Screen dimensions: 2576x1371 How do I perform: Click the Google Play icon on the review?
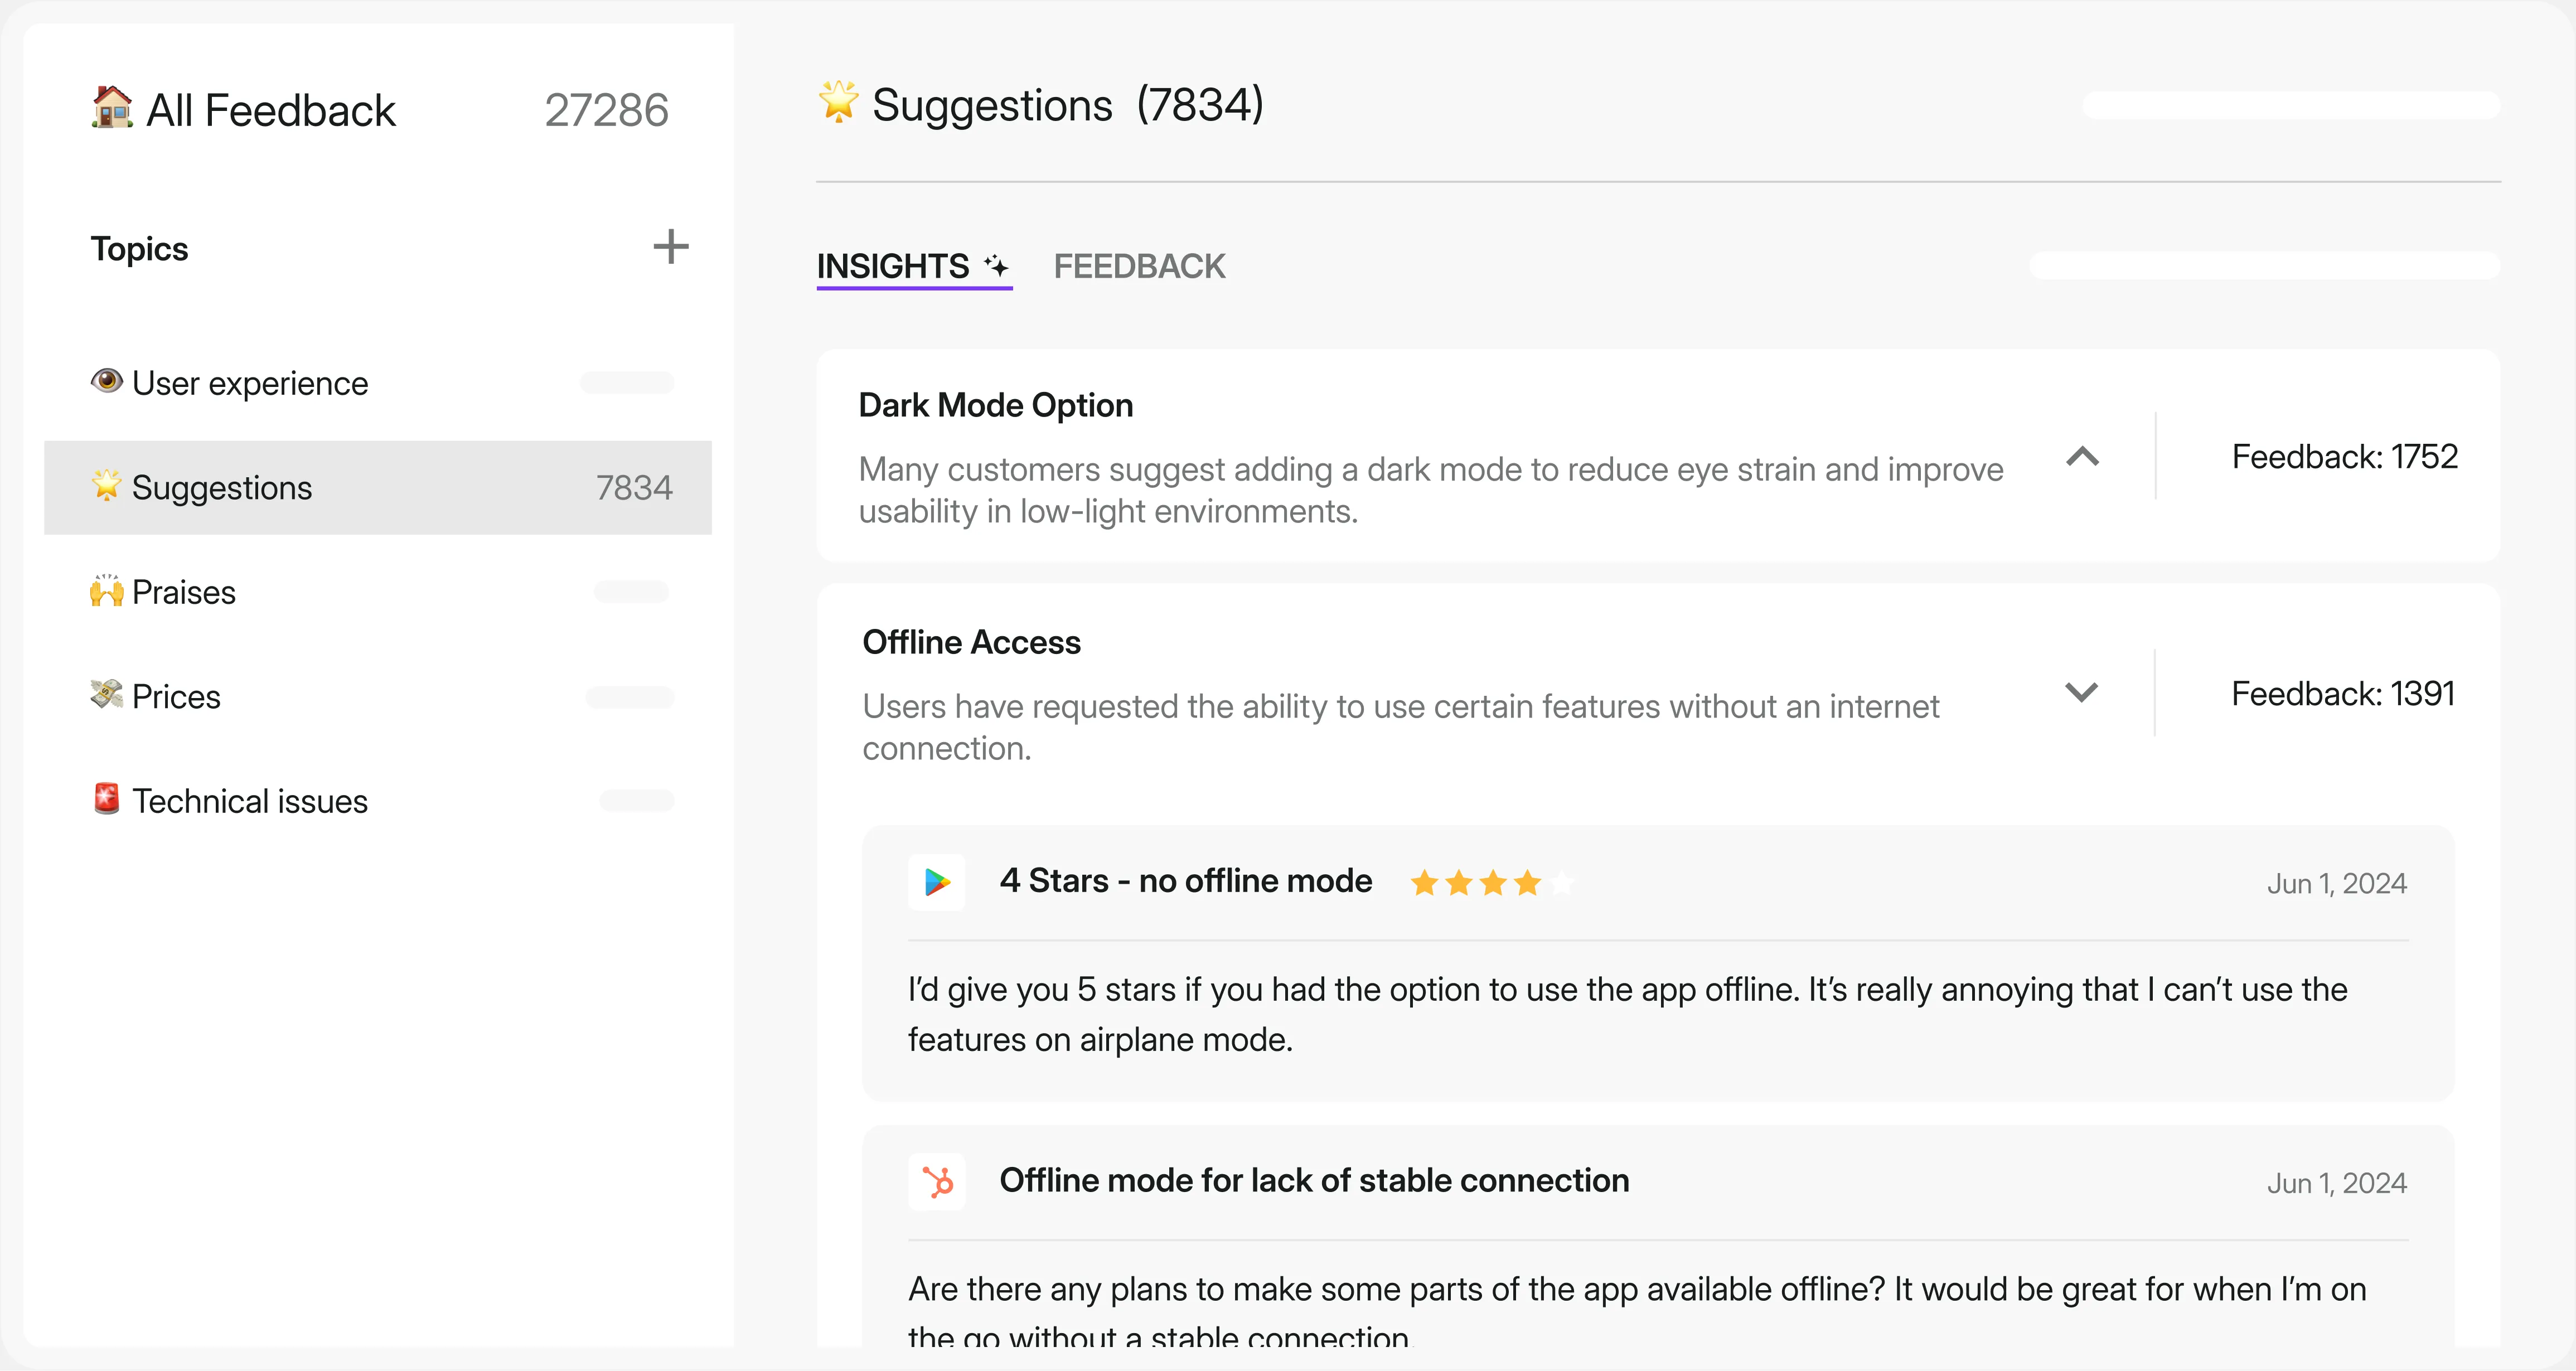coord(937,882)
